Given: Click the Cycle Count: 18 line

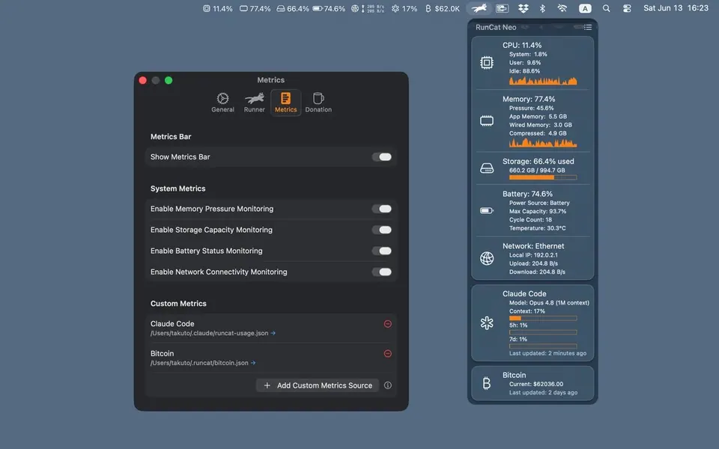Looking at the screenshot, I should point(530,220).
